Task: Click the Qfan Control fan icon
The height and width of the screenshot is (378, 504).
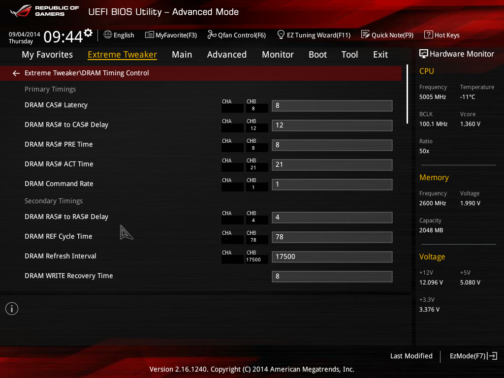Action: click(212, 34)
